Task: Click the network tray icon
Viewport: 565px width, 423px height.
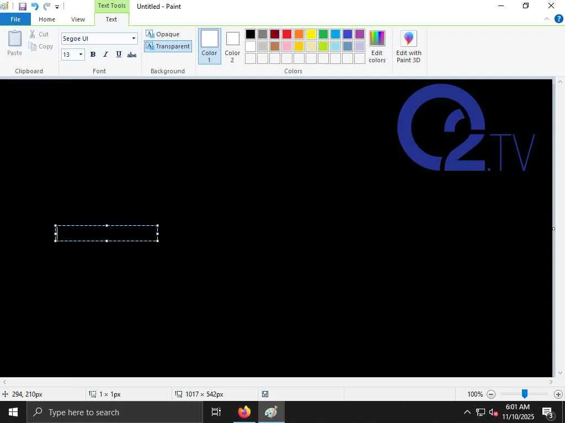Action: (481, 412)
